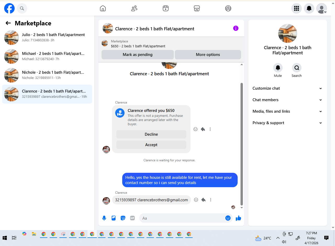
Task: Open the Windows notification center icon
Action: [326, 238]
